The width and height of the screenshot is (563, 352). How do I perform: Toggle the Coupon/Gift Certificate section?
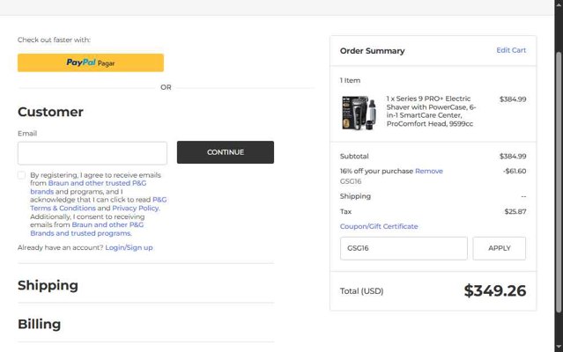coord(379,226)
